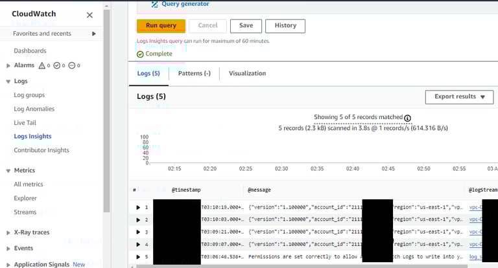
Task: Open Contributor Insights page
Action: pos(41,150)
